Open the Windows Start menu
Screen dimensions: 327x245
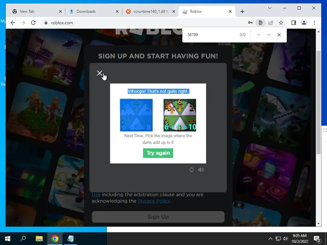click(8, 239)
